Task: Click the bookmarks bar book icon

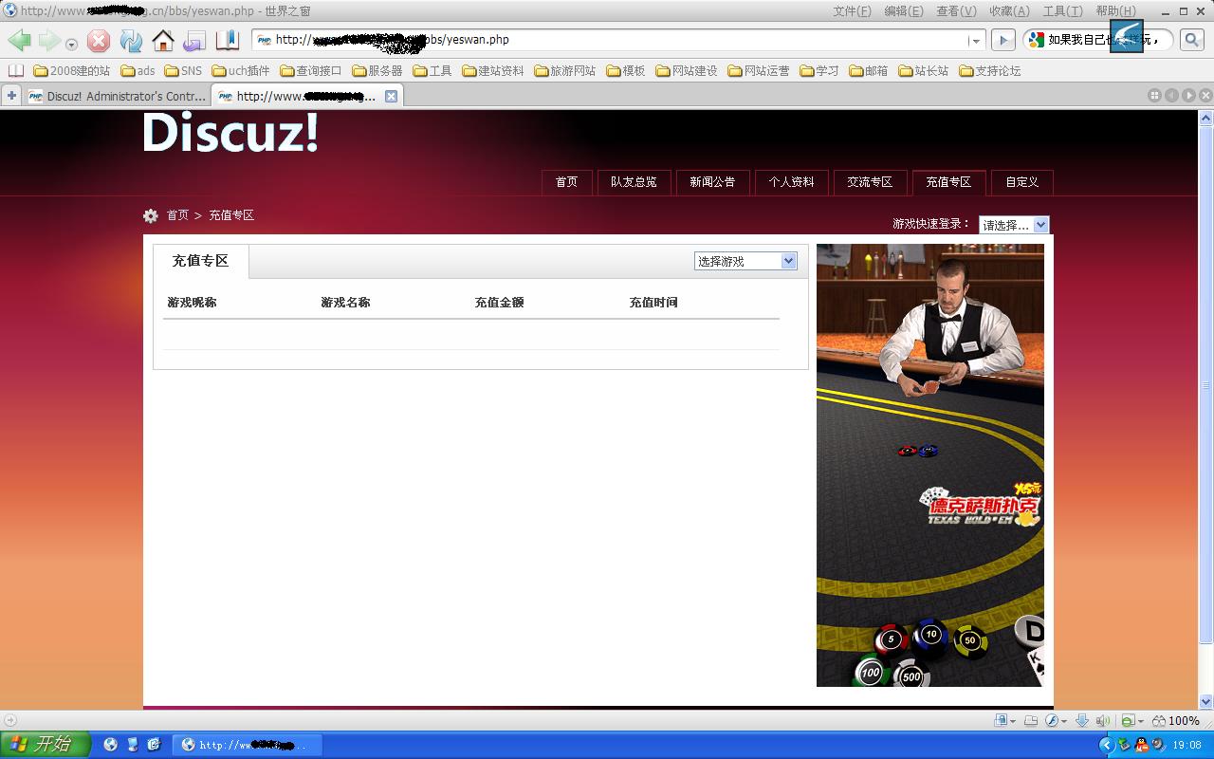Action: (16, 70)
